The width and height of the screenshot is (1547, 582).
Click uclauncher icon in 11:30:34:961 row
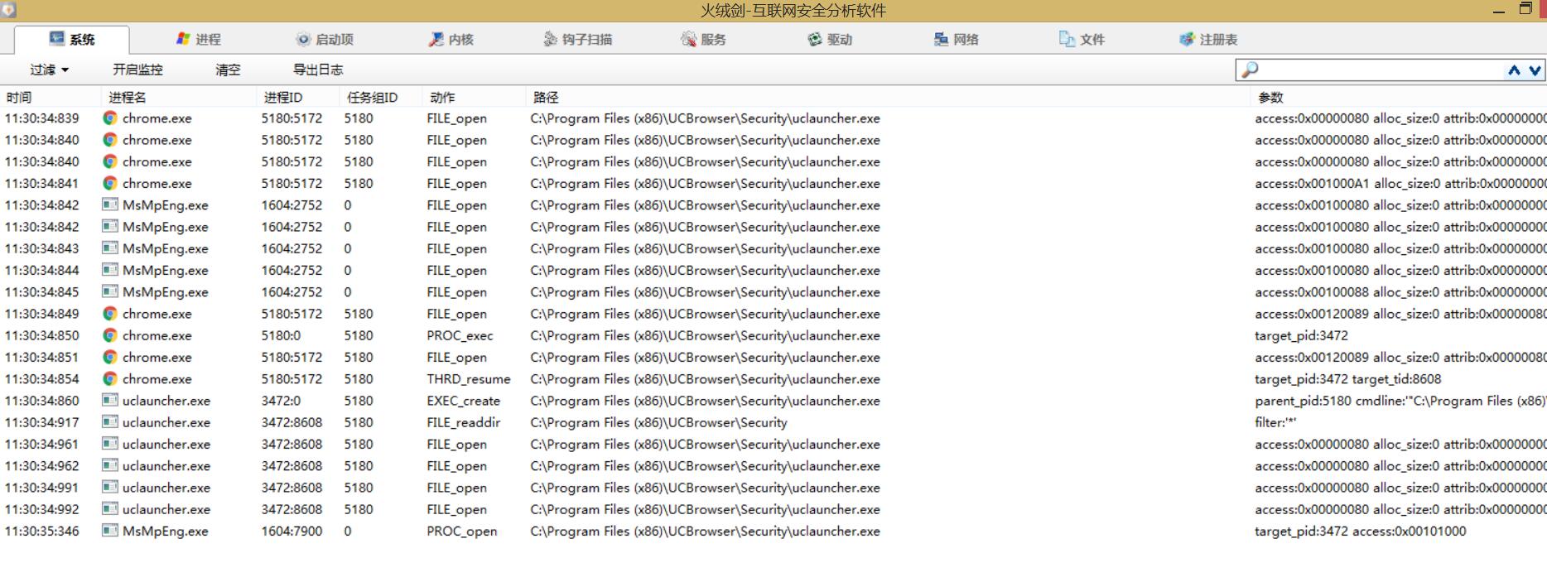pos(110,444)
